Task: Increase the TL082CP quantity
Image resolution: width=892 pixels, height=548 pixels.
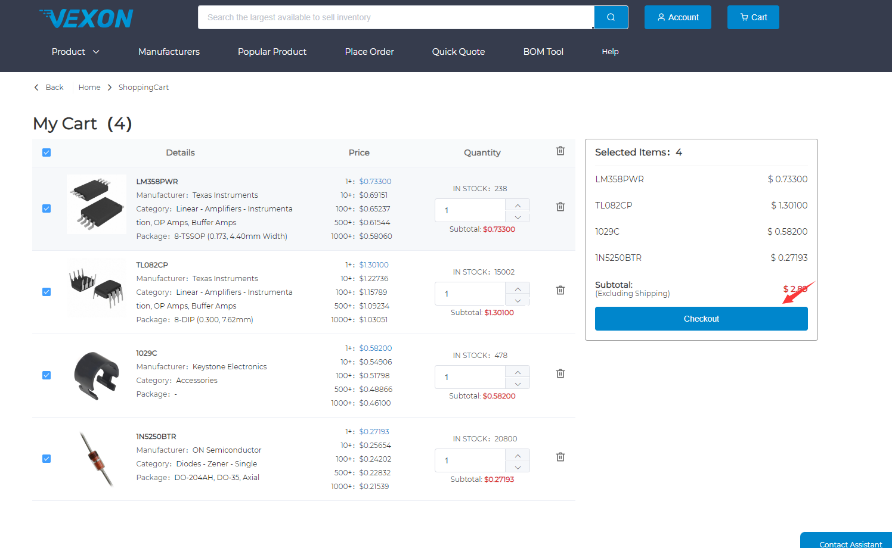Action: (x=518, y=288)
